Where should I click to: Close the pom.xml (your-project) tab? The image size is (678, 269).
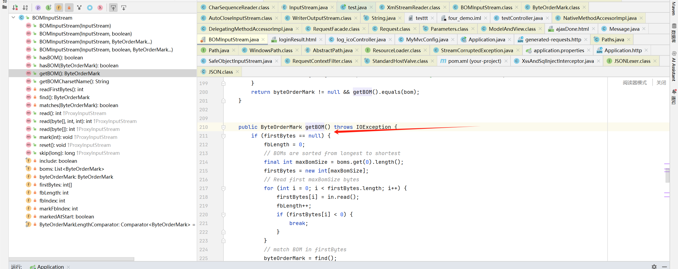click(506, 61)
